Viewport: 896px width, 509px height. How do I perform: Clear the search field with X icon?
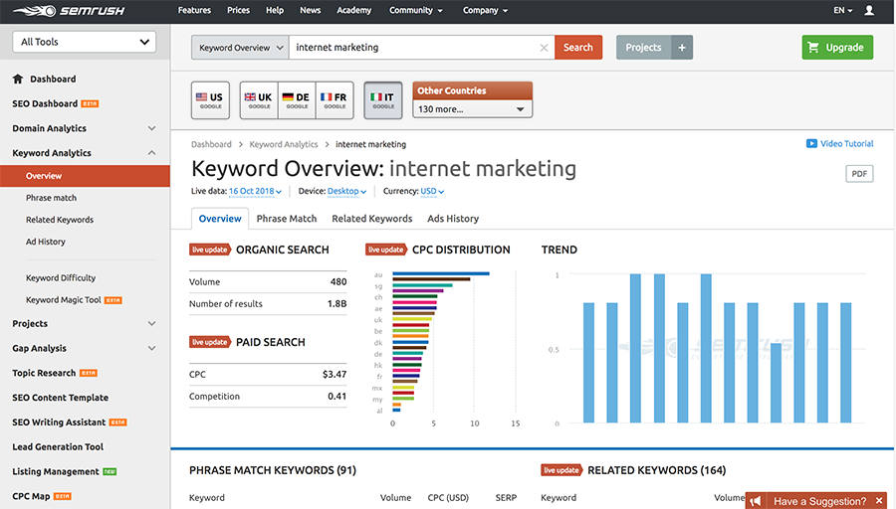tap(544, 48)
